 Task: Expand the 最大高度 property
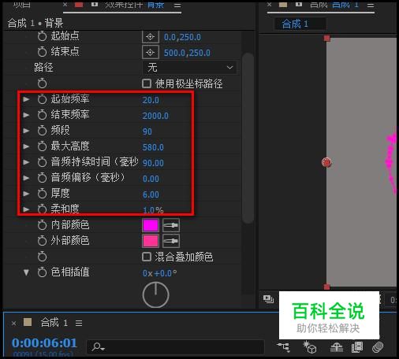[26, 146]
